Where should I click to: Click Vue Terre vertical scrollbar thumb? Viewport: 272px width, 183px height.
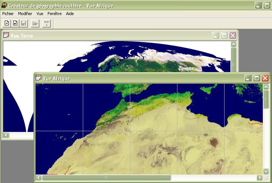(x=233, y=60)
